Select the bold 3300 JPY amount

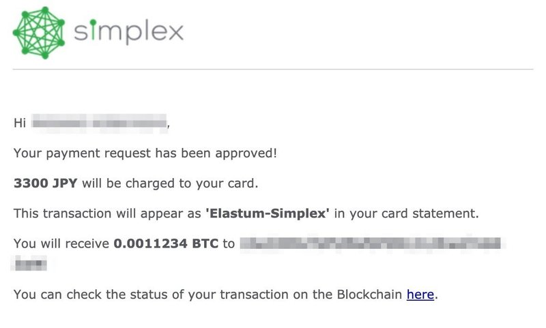[x=45, y=183]
